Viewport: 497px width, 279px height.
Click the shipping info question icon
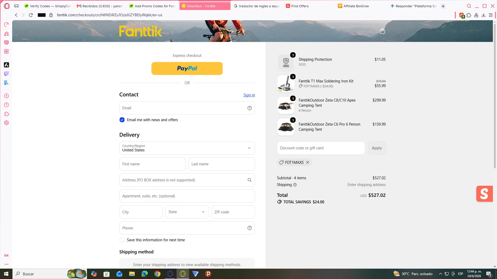point(295,185)
